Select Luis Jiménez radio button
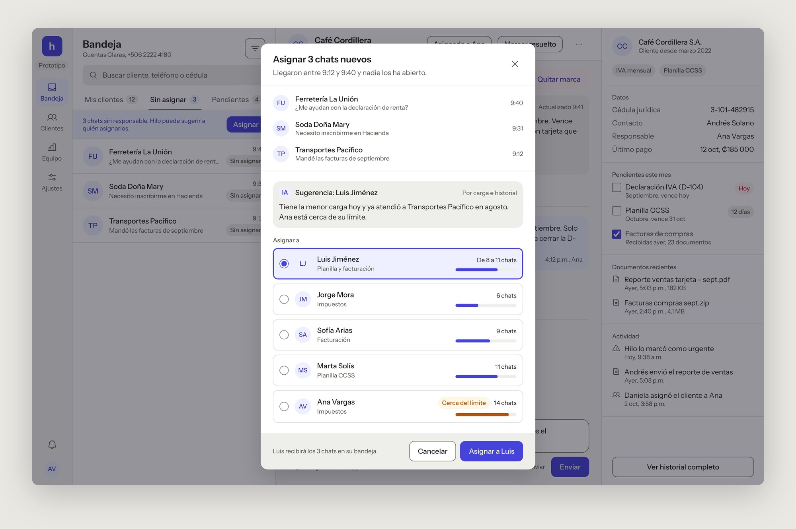 (x=284, y=264)
